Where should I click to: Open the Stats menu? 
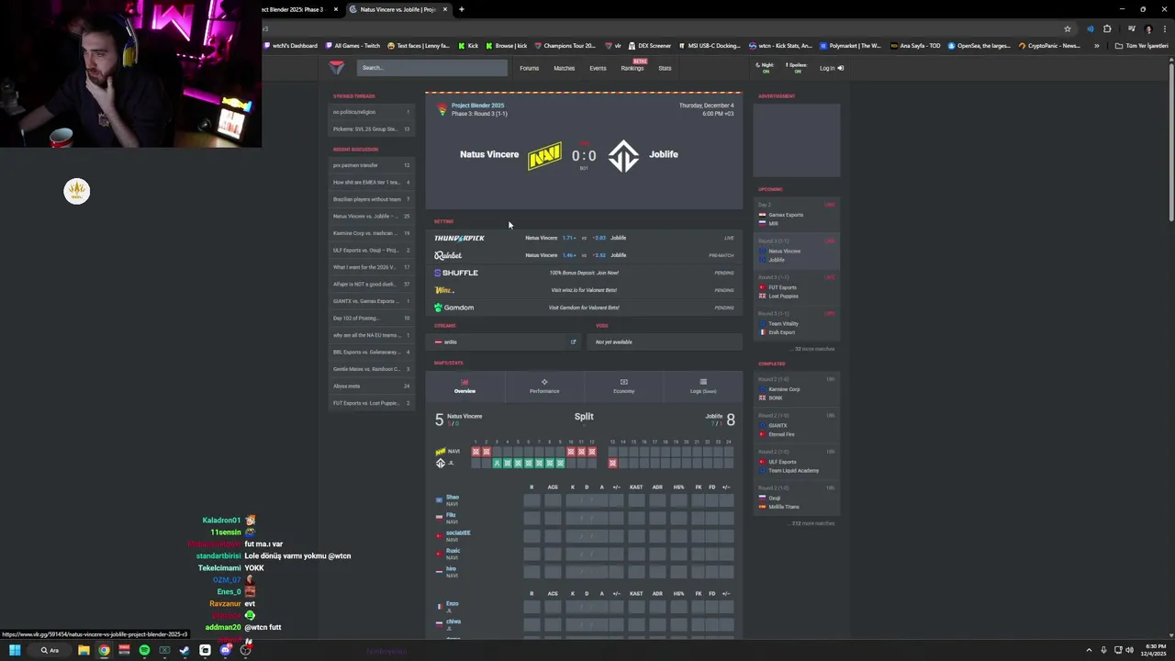[x=665, y=68]
